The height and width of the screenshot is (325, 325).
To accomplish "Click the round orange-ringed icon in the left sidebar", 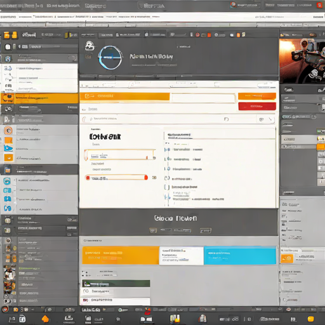I will point(8,131).
